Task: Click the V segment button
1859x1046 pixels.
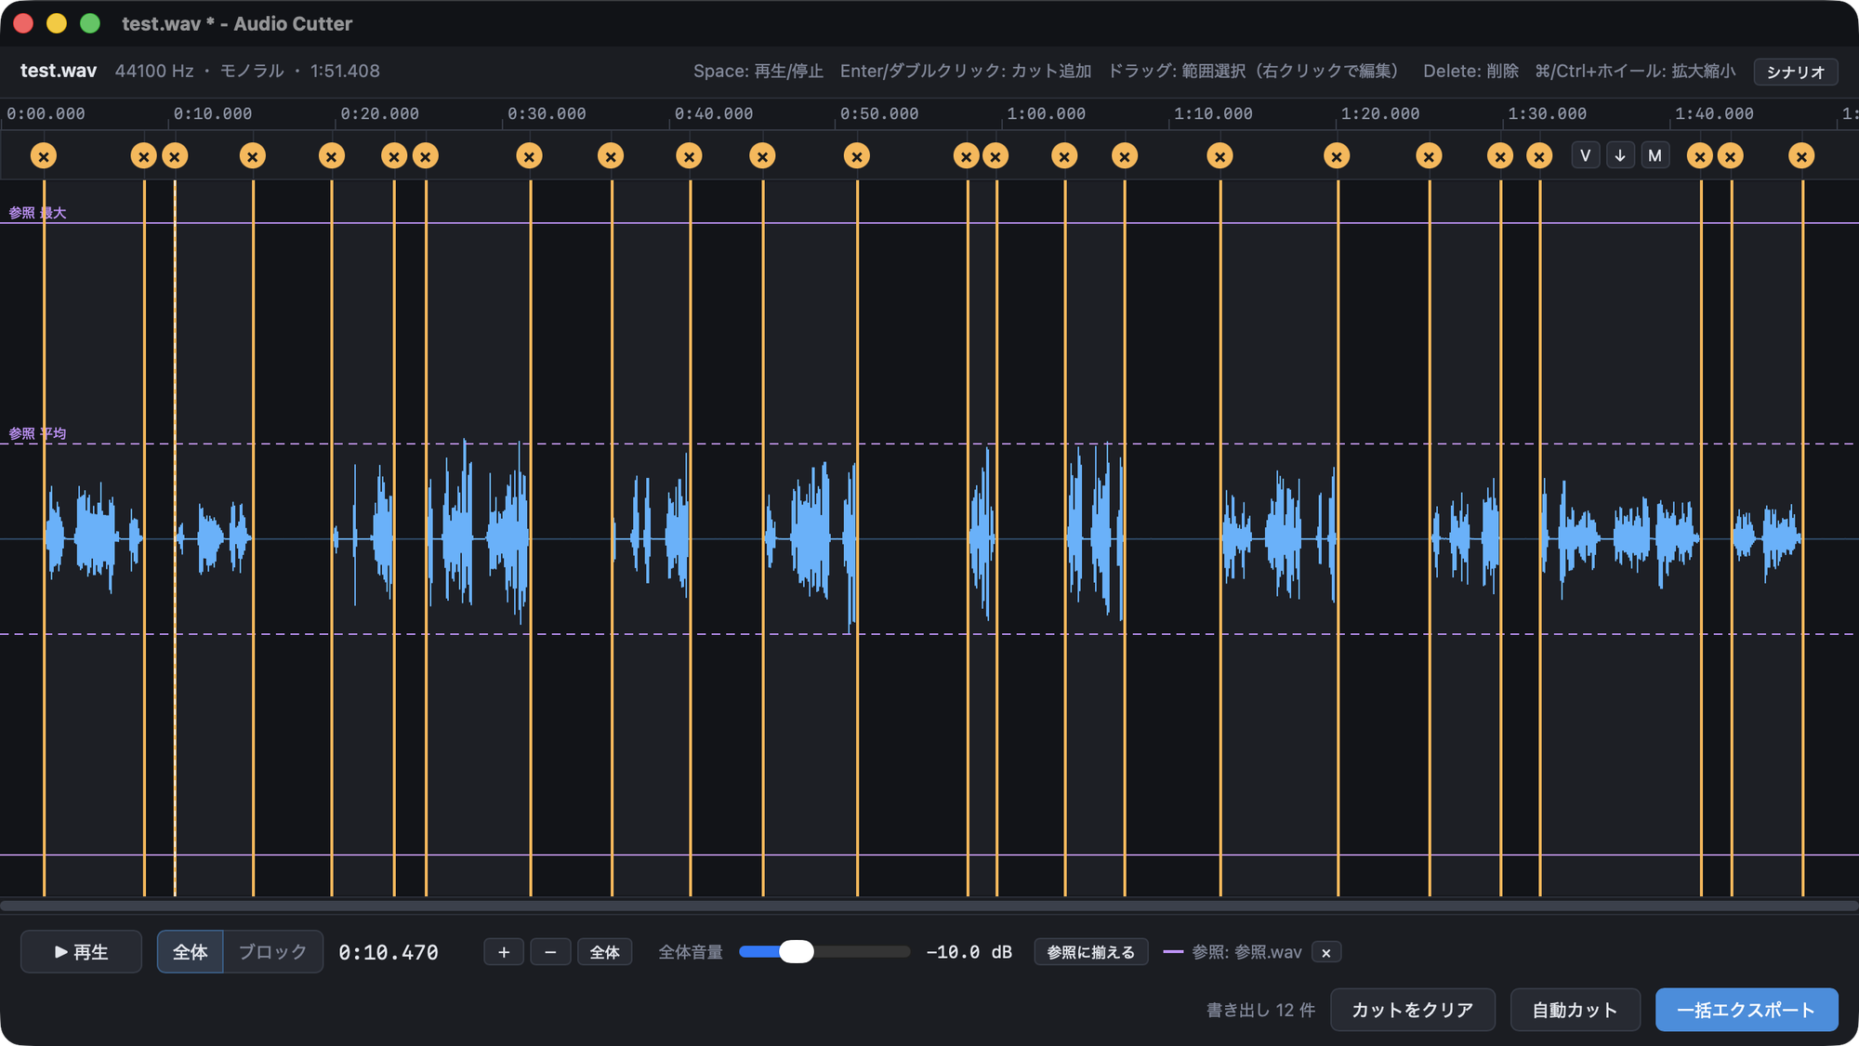Action: coord(1586,156)
